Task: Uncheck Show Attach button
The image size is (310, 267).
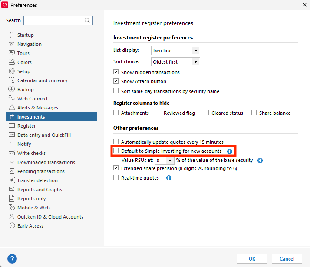Action: 116,81
